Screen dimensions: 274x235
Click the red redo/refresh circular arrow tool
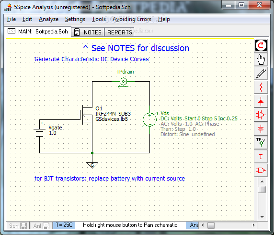[261, 45]
